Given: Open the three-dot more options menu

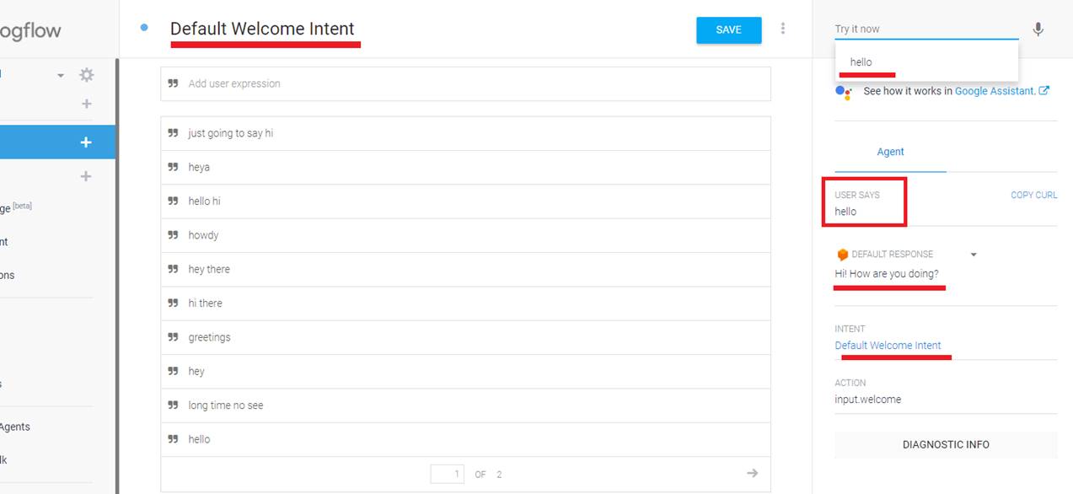Looking at the screenshot, I should point(783,29).
